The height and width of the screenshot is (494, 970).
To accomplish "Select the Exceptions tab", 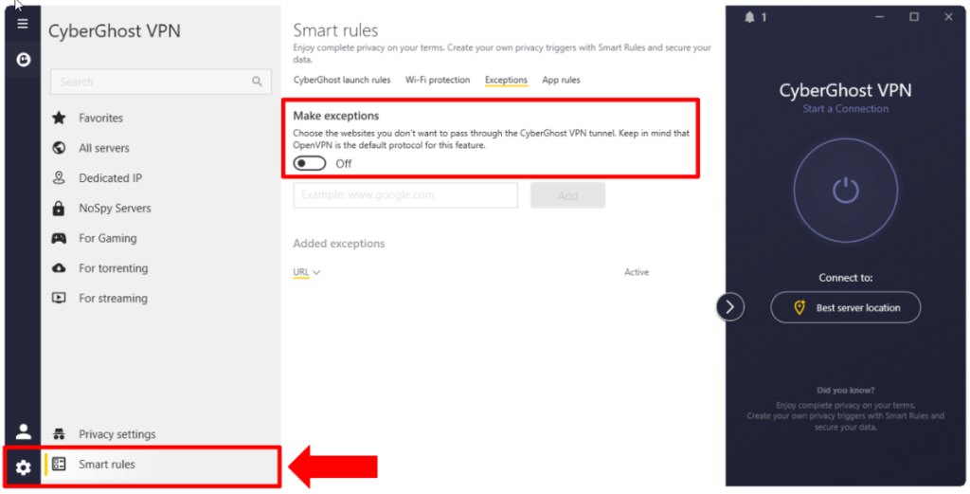I will click(506, 80).
